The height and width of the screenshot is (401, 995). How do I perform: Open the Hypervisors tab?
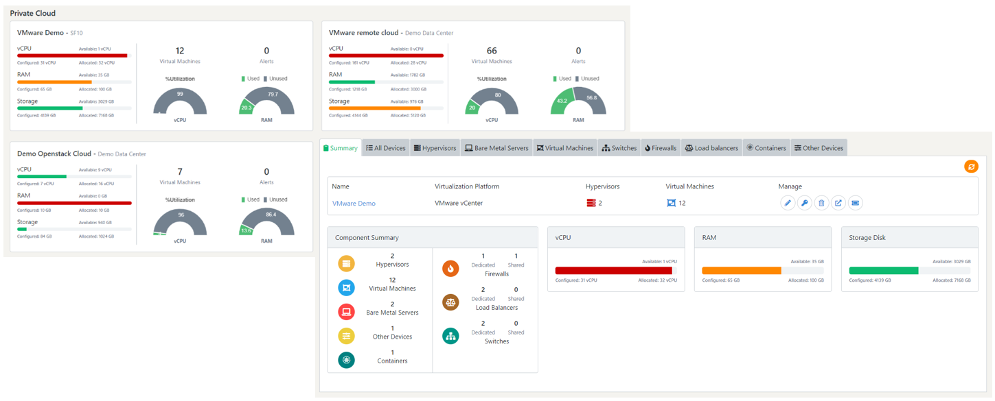[435, 148]
